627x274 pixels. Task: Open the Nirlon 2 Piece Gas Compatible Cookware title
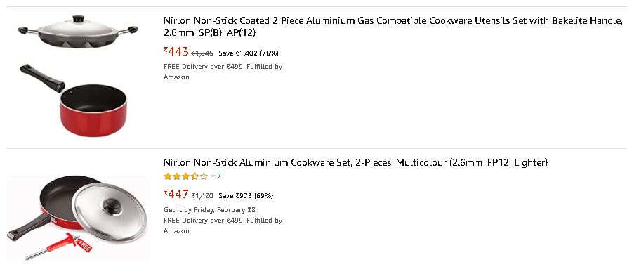tap(392, 27)
